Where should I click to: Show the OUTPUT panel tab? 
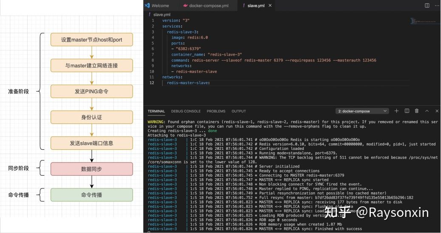point(239,111)
